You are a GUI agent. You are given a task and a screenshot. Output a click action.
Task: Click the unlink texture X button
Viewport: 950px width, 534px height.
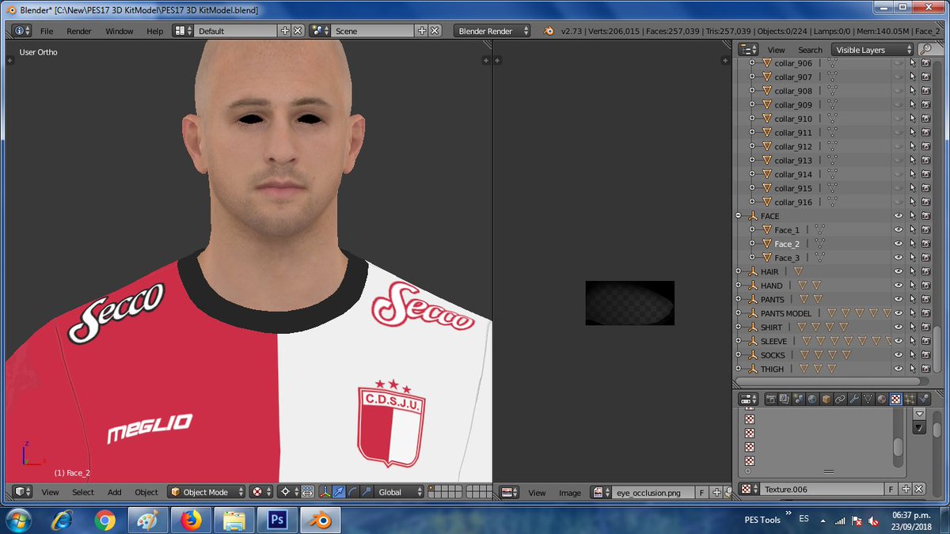919,489
